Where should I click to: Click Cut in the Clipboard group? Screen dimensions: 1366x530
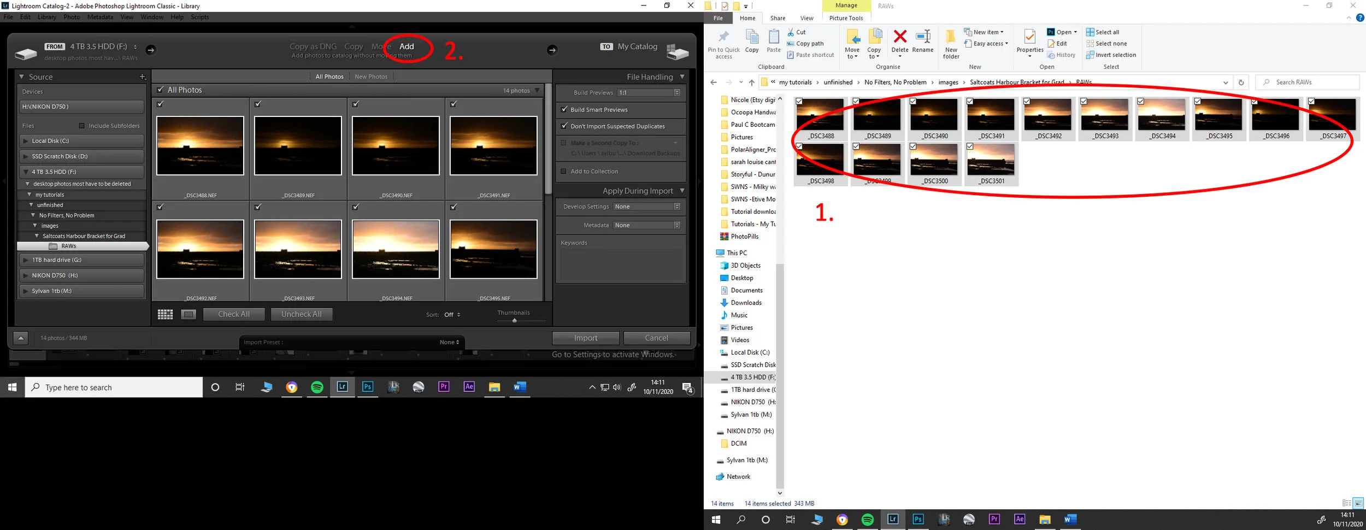pos(797,32)
